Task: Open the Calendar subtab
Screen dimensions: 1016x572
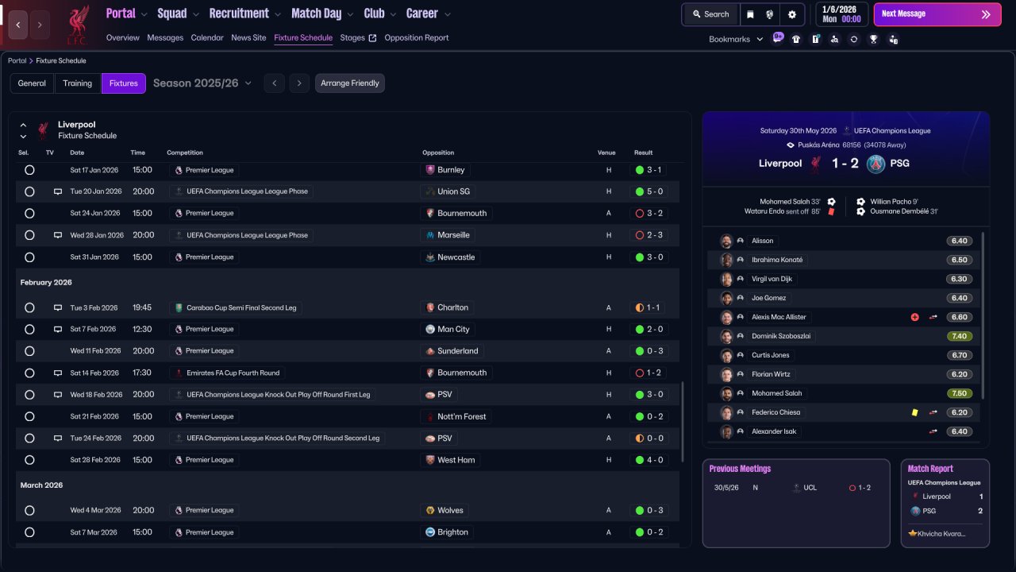Action: (207, 38)
